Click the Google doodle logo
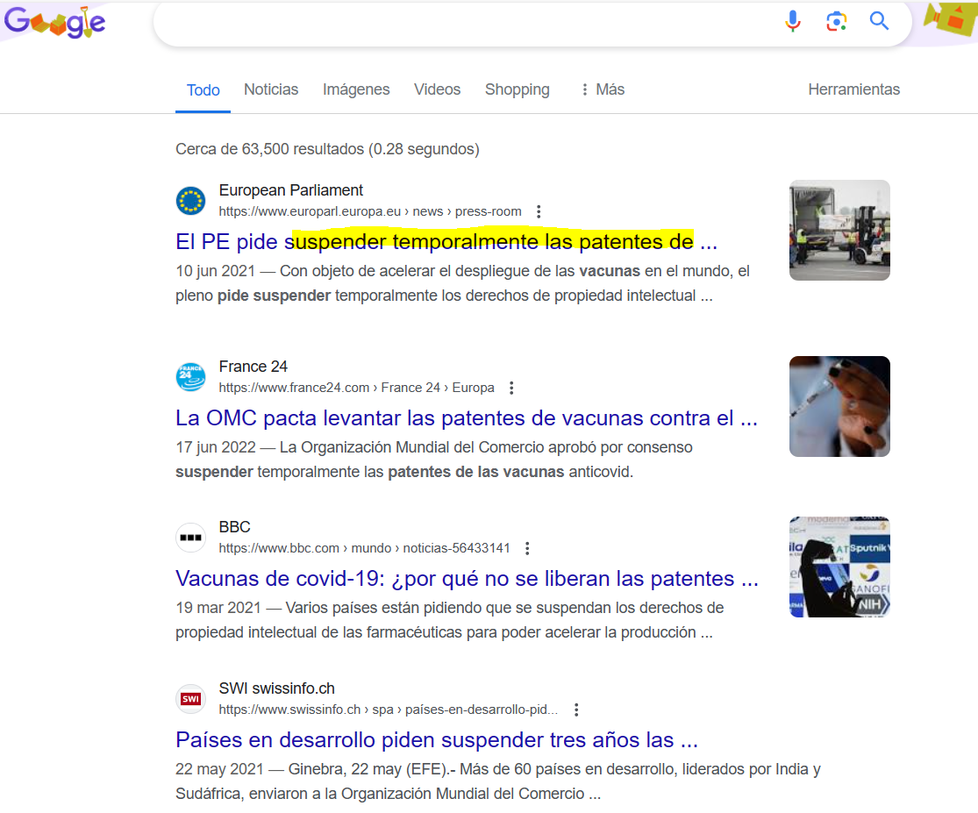 [55, 22]
